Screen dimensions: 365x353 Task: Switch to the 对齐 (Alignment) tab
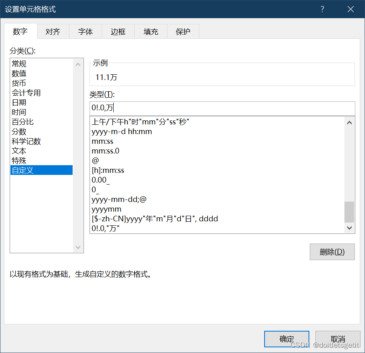tap(53, 31)
